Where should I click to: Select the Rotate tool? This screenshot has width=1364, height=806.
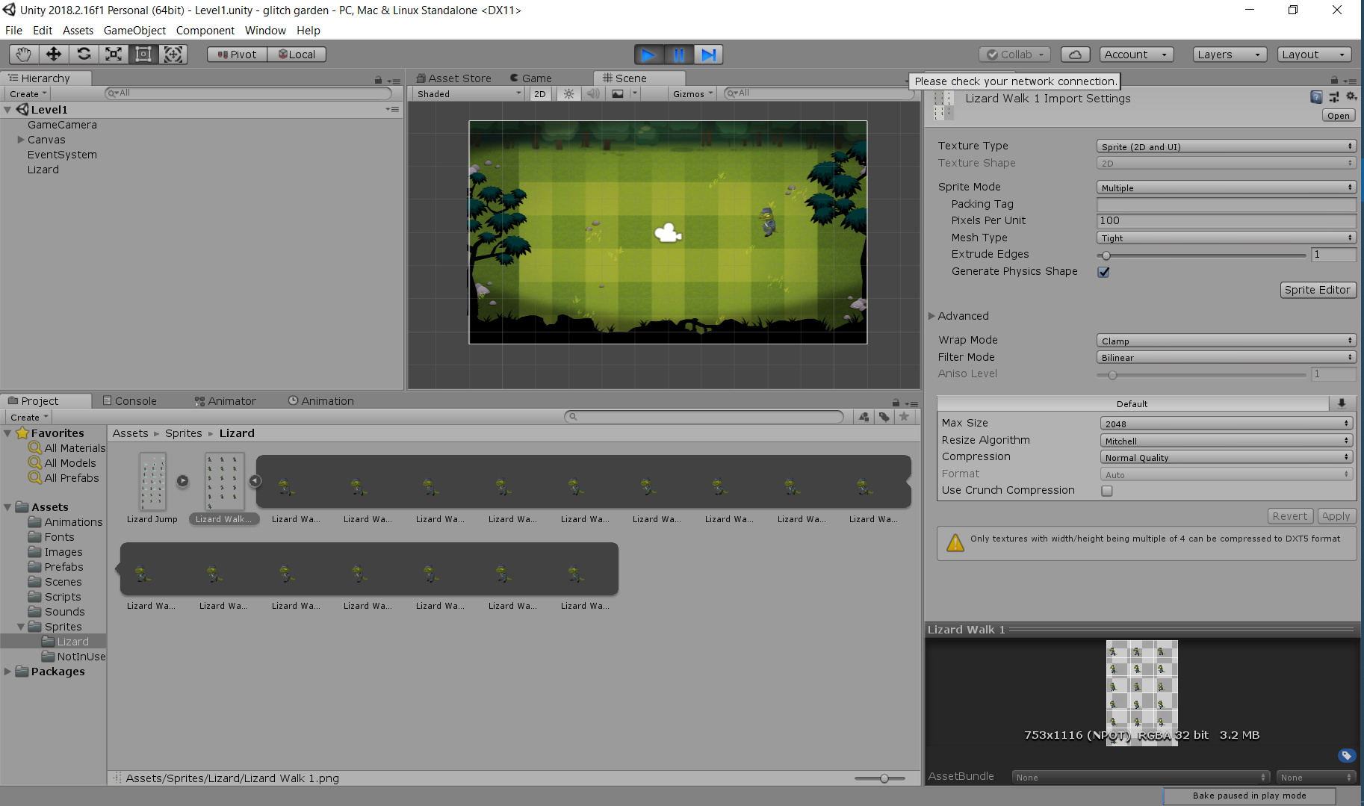click(84, 55)
